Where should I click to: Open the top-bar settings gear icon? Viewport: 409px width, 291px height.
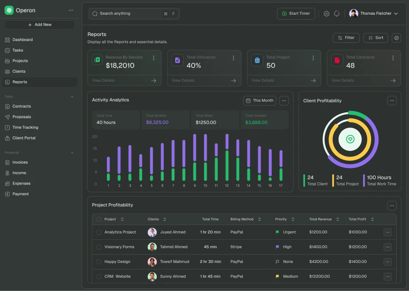[327, 13]
